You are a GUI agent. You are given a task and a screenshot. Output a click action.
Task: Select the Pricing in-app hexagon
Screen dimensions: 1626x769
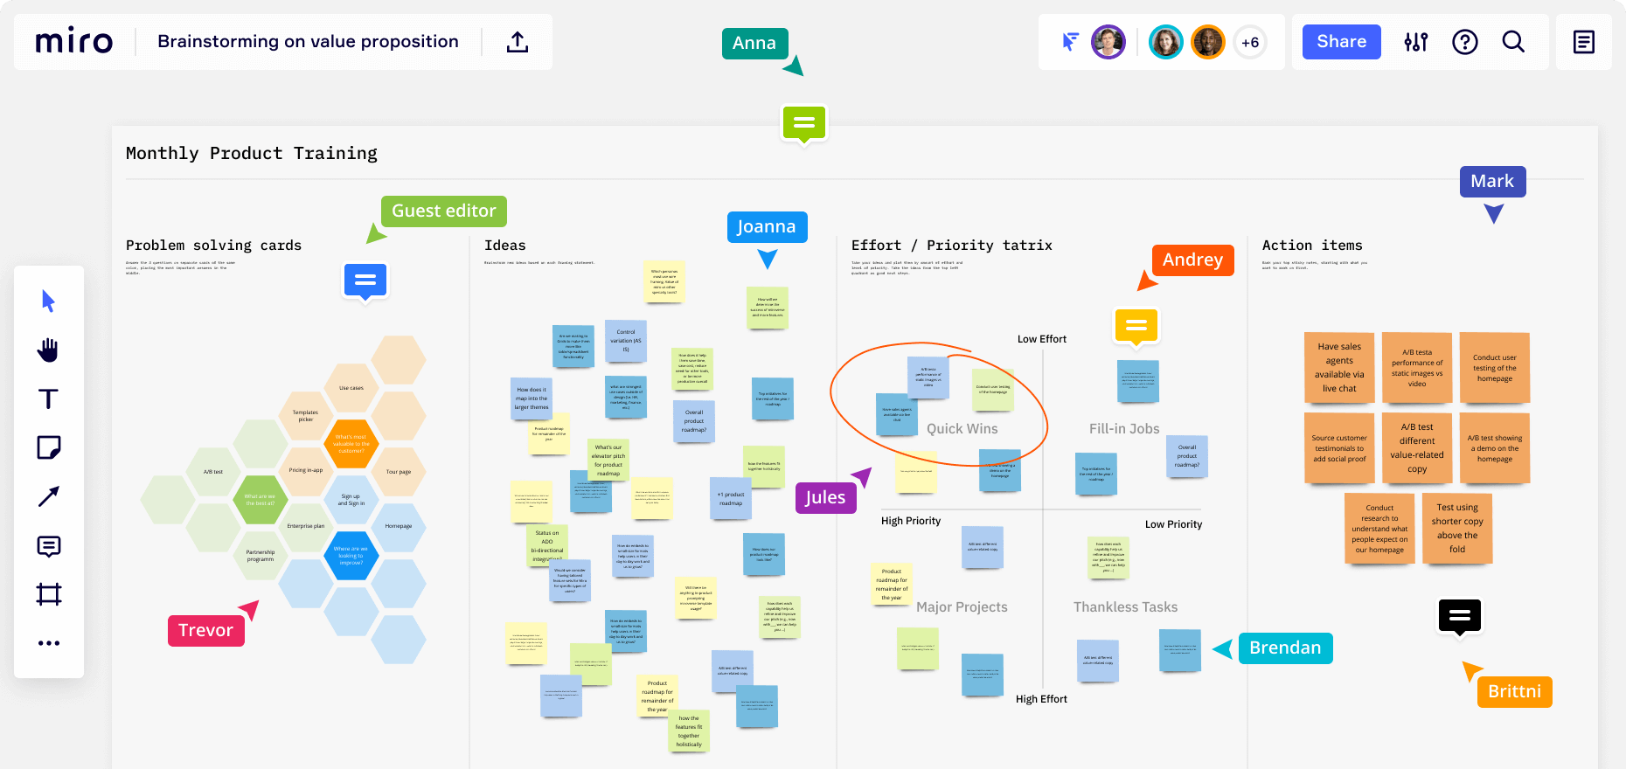(x=305, y=470)
